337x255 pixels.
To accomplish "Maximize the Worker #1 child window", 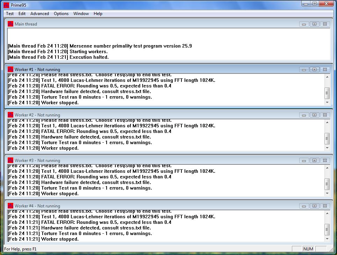I will coord(314,70).
